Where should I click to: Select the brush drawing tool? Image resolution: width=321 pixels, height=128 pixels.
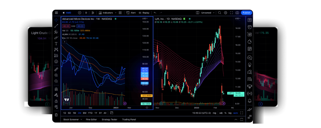click(x=56, y=38)
